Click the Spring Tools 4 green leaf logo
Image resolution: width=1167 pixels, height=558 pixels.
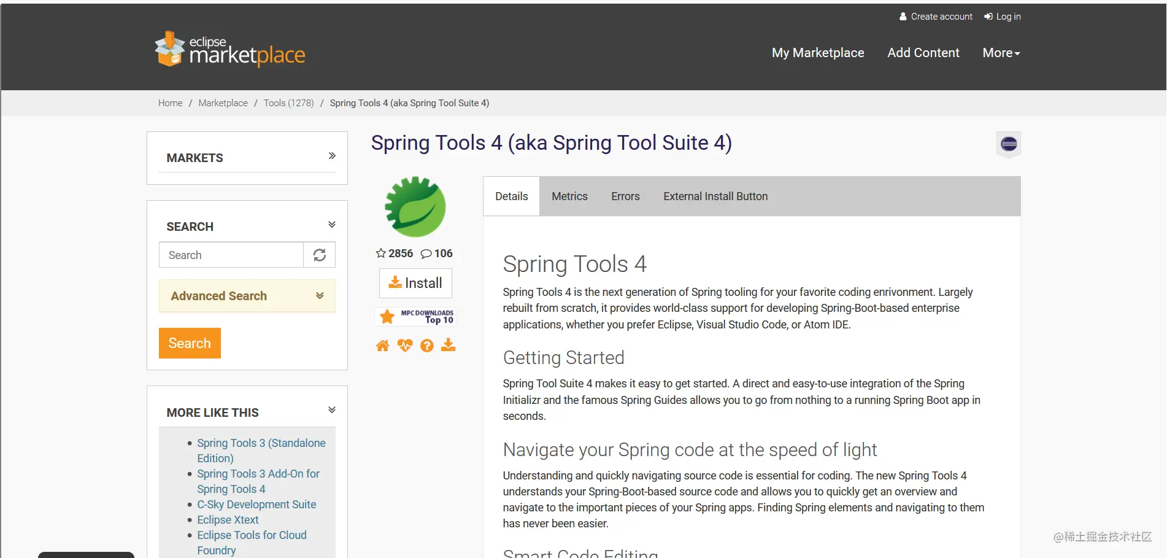coord(415,207)
